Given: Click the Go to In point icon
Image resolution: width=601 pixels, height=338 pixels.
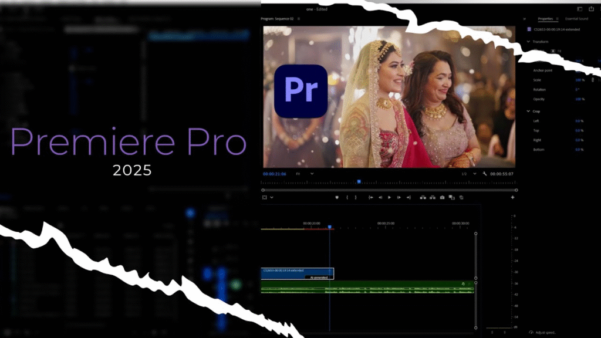Looking at the screenshot, I should tap(371, 198).
